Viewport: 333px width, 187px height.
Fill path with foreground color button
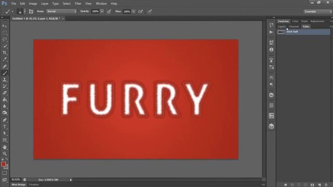[286, 185]
